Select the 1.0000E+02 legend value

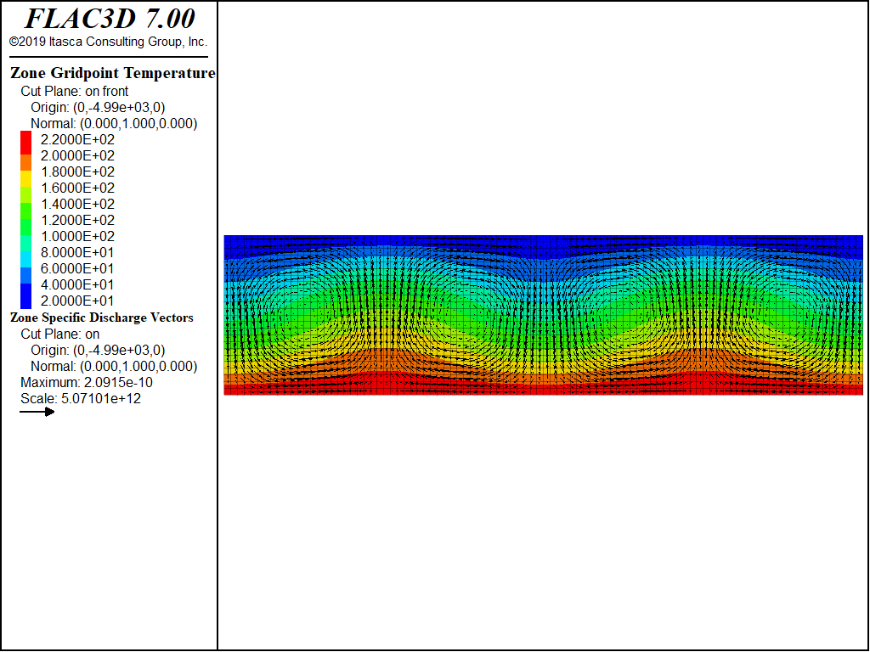coord(77,236)
